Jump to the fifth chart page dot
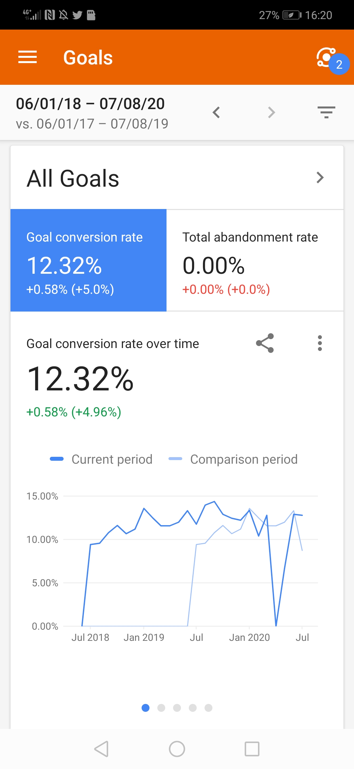Viewport: 354px width, 769px height. click(208, 708)
